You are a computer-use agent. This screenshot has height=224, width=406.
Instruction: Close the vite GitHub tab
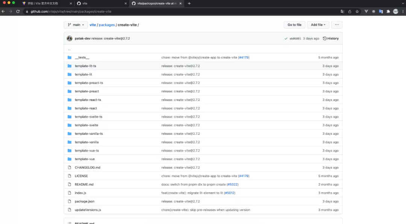(126, 3)
